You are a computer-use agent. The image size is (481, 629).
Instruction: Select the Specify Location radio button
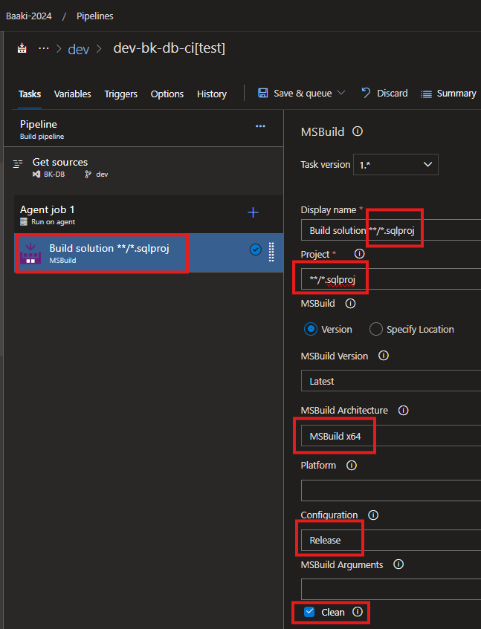point(376,329)
